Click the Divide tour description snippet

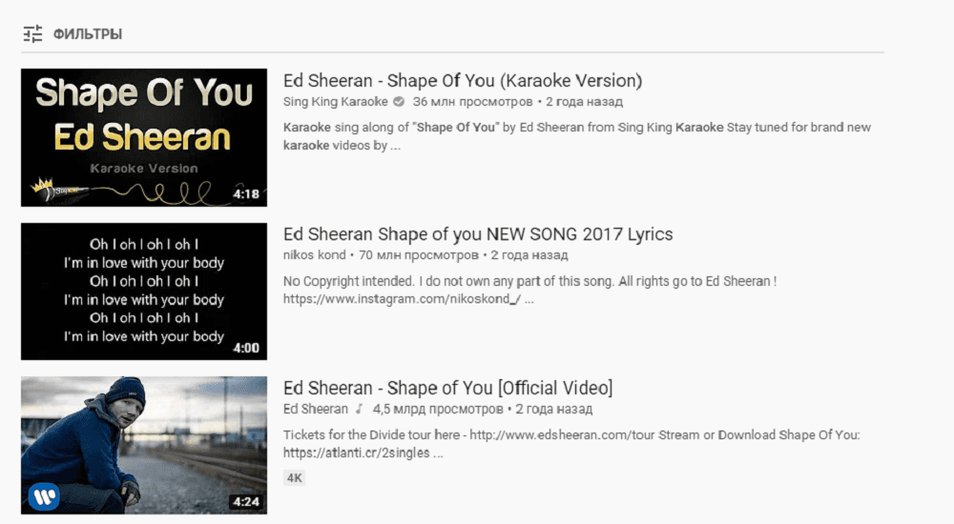click(x=571, y=444)
